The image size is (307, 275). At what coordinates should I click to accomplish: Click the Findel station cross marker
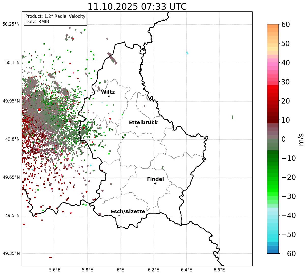[155, 183]
